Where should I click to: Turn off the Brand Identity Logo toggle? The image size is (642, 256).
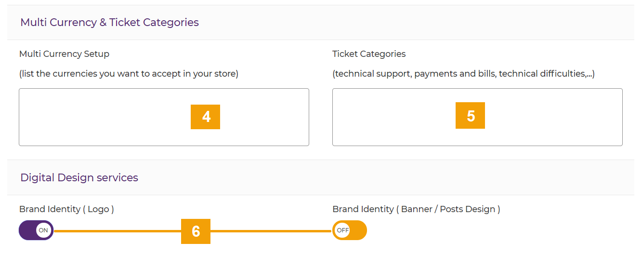(36, 230)
